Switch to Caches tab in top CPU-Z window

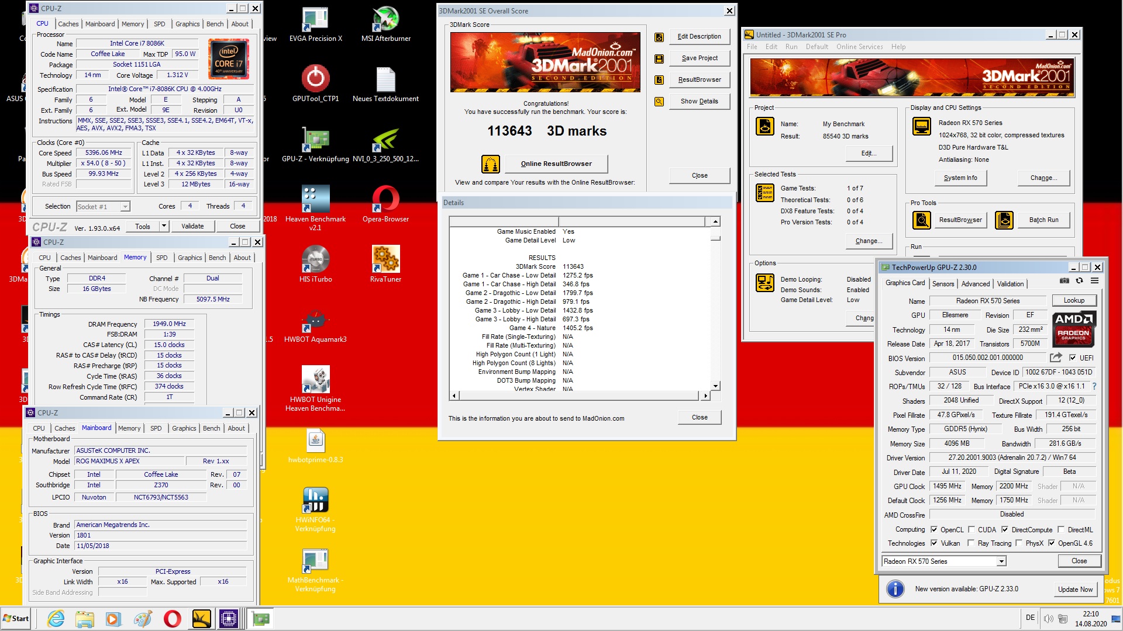[x=68, y=24]
